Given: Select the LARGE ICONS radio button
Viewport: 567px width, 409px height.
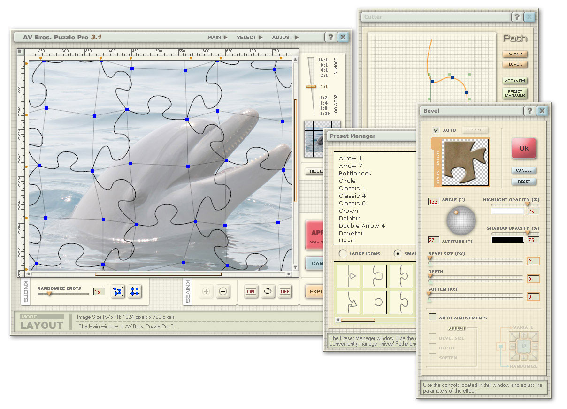Looking at the screenshot, I should pos(342,253).
